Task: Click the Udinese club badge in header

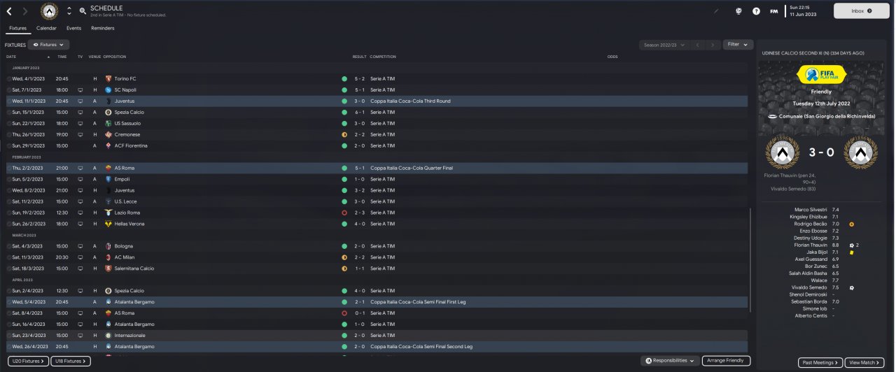Action: pos(50,11)
